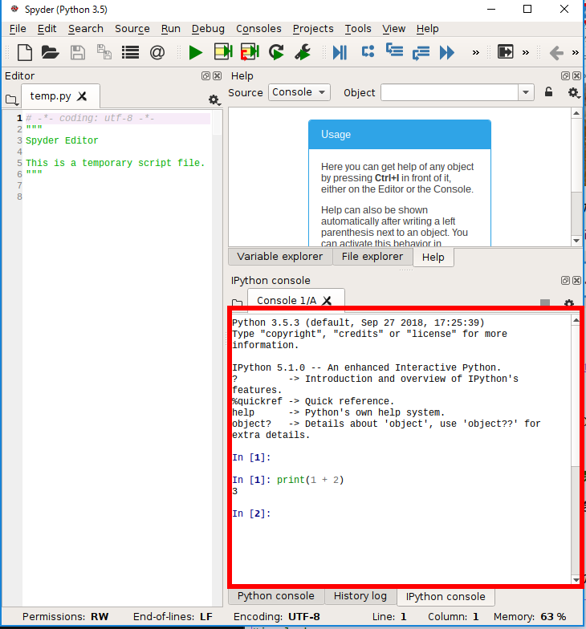
Task: Close the Console 1/A tab
Action: click(328, 300)
